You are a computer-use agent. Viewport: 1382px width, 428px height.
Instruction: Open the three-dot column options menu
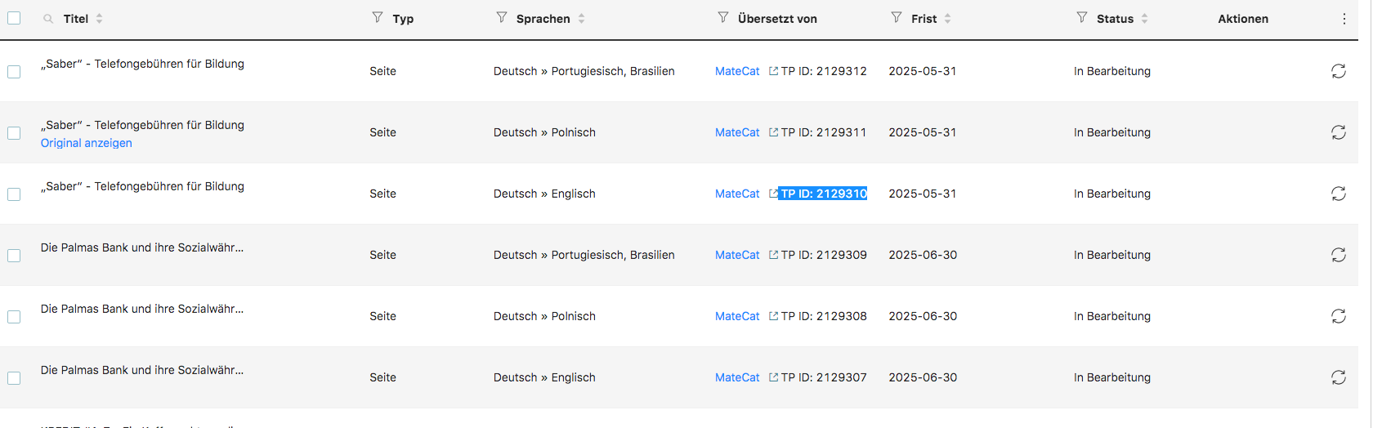pos(1344,18)
